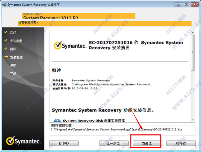Close the installer window
Screen dimensions: 201x152
coord(195,5)
